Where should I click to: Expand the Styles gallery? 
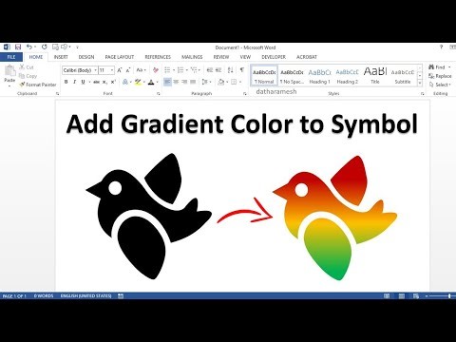pyautogui.click(x=420, y=84)
